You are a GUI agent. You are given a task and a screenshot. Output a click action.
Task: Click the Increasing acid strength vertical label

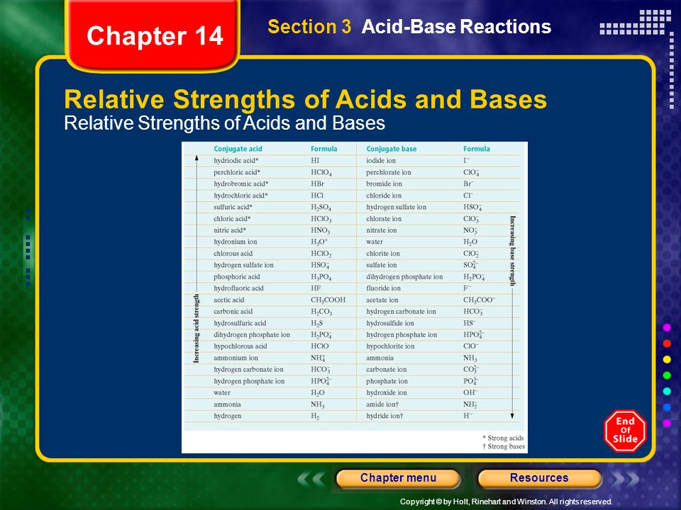pyautogui.click(x=196, y=328)
